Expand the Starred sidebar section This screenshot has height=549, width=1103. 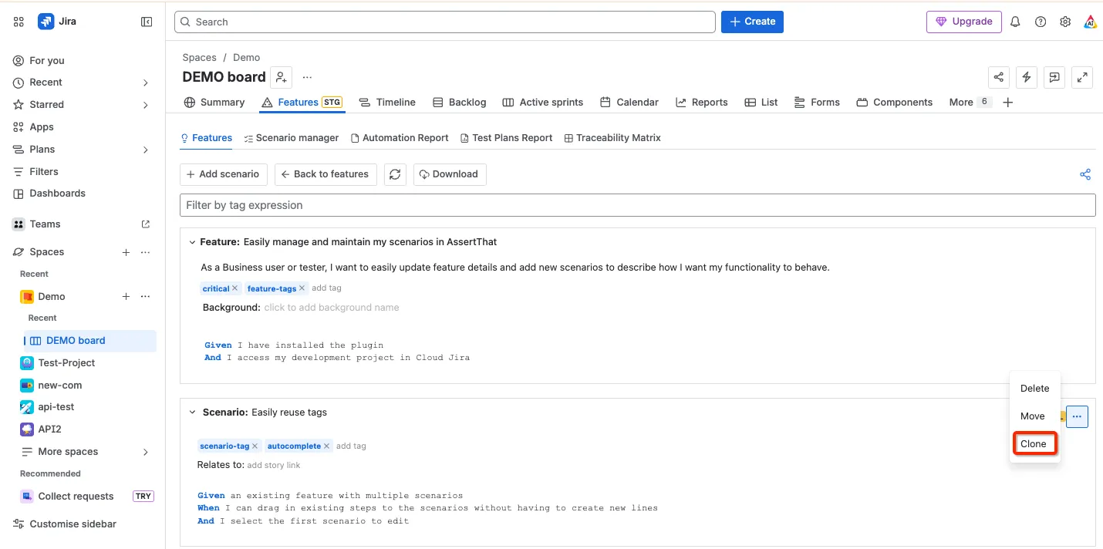point(146,105)
